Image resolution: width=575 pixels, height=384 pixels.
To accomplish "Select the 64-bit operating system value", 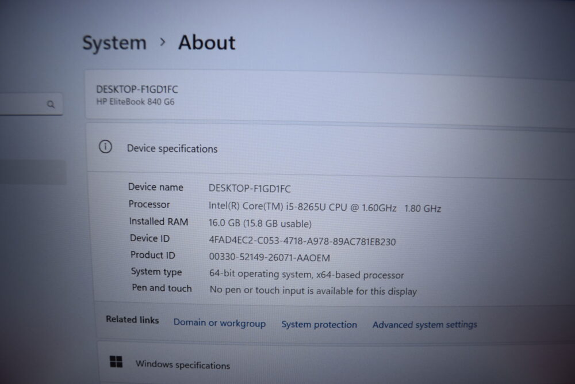I will pos(306,275).
